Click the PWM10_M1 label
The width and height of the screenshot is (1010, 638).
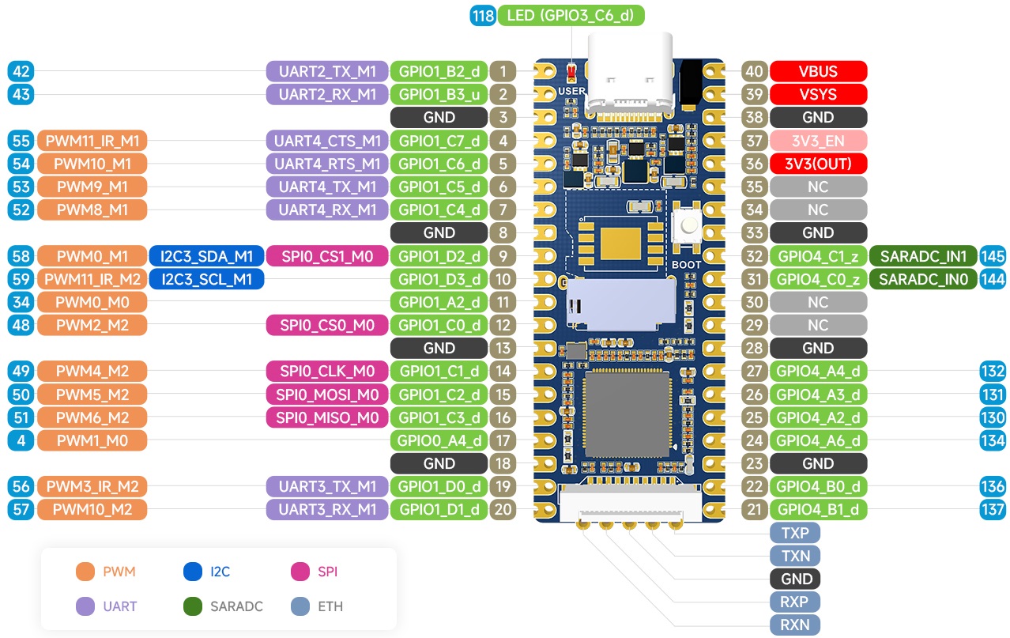tap(92, 164)
